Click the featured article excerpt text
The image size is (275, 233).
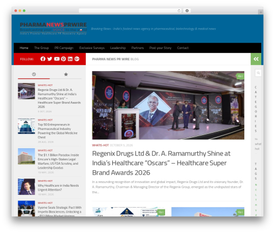(x=168, y=187)
